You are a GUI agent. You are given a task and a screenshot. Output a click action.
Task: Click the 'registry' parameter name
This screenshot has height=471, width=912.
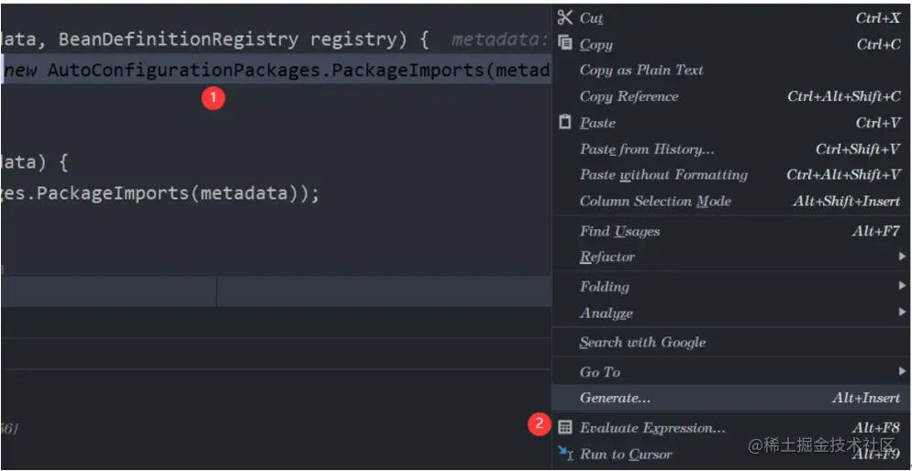353,39
